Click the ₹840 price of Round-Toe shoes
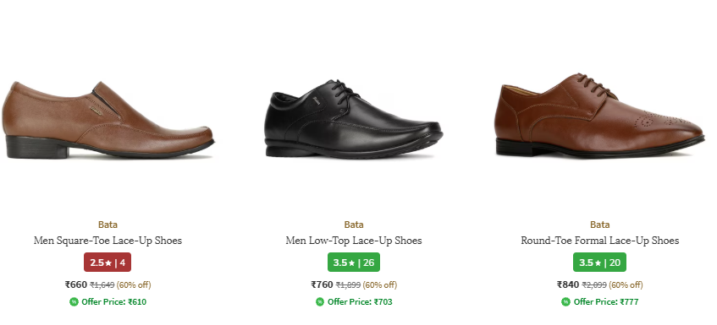This screenshot has width=717, height=325. click(x=568, y=284)
